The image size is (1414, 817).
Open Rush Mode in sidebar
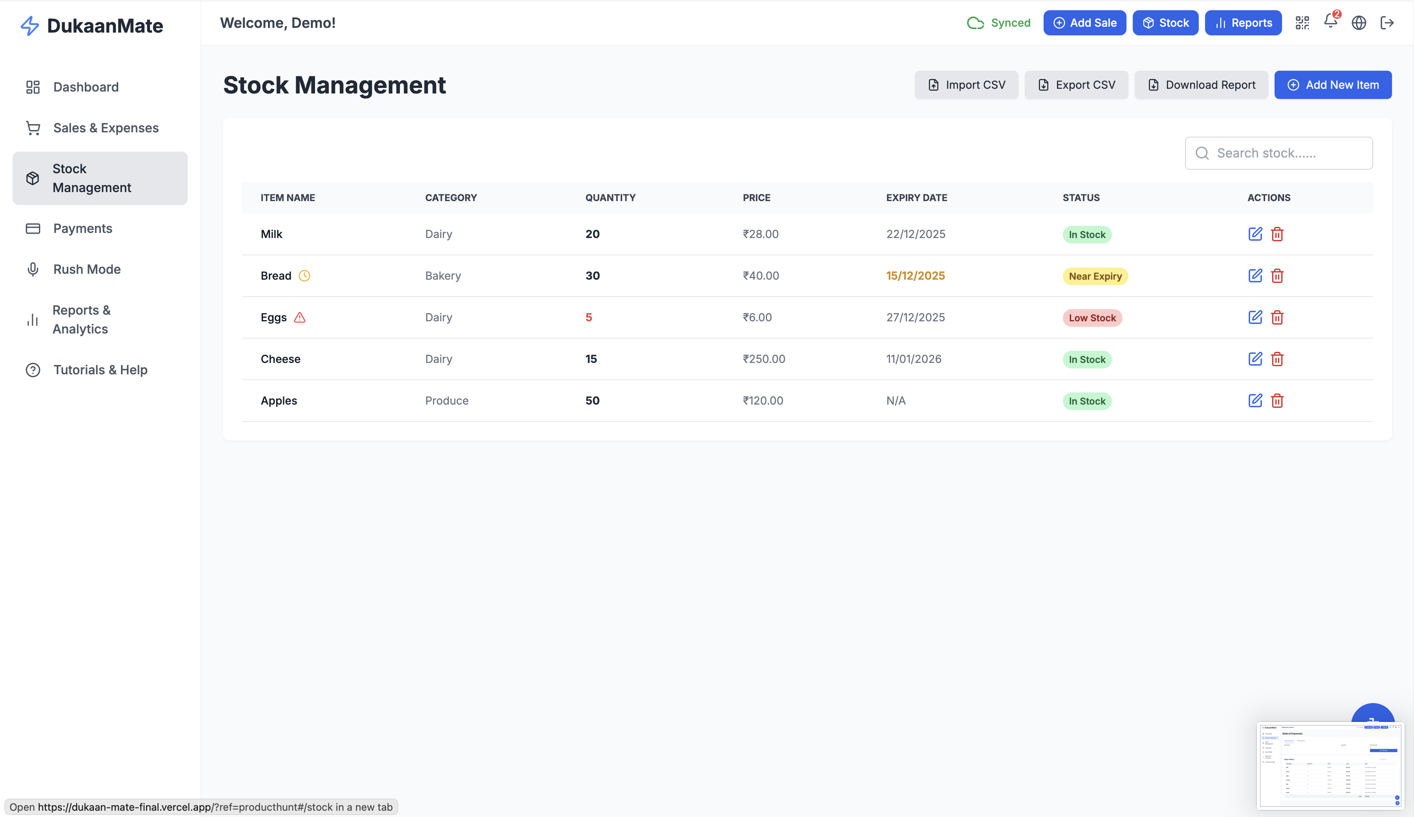(x=86, y=269)
